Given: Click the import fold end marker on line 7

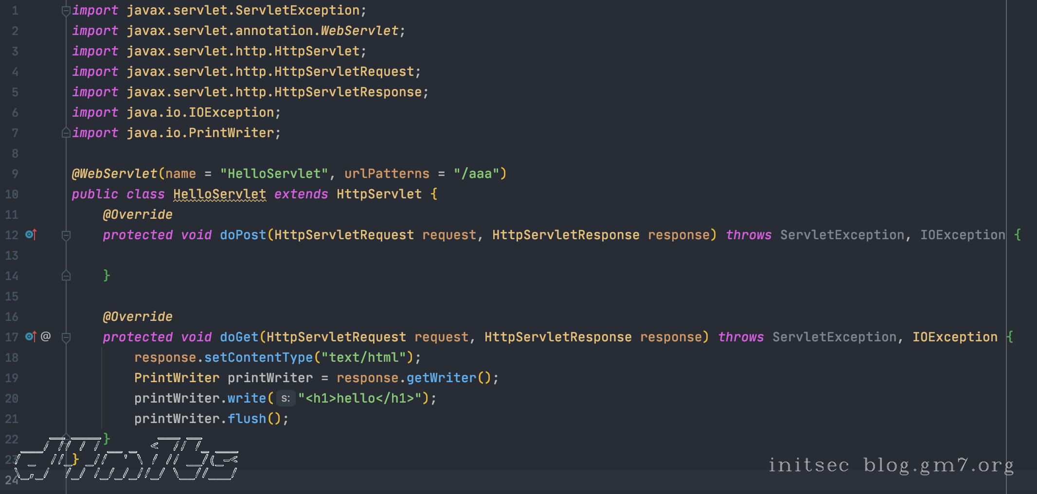Looking at the screenshot, I should click(66, 133).
